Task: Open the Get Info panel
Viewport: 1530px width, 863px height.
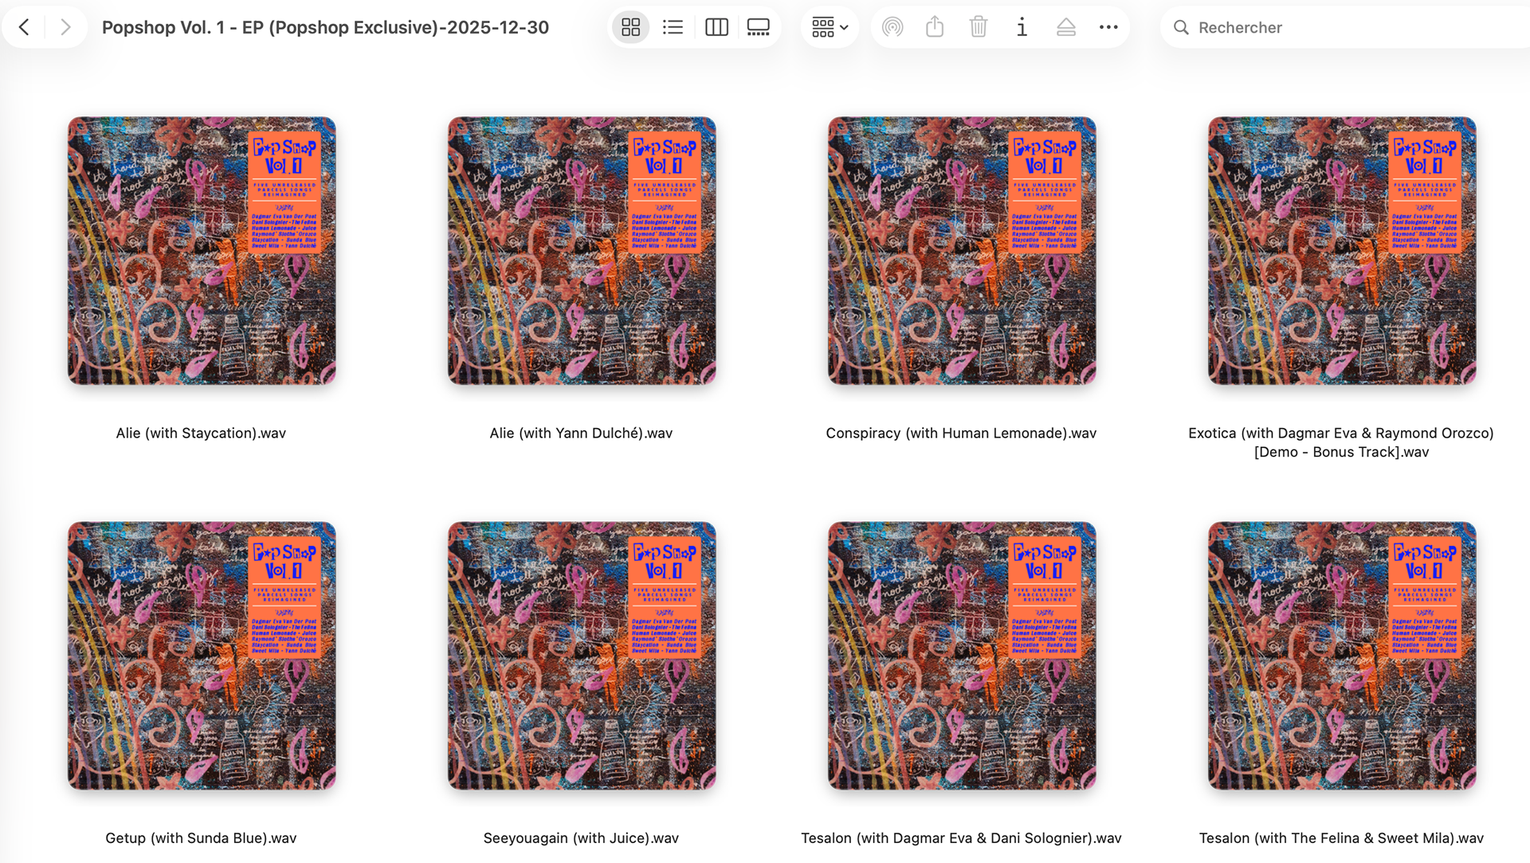Action: pos(1022,27)
